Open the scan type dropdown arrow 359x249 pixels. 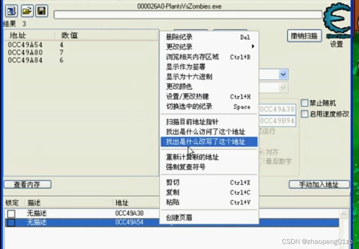(282, 74)
